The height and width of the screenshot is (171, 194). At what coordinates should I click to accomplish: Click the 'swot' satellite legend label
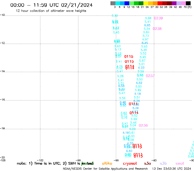tap(180, 164)
